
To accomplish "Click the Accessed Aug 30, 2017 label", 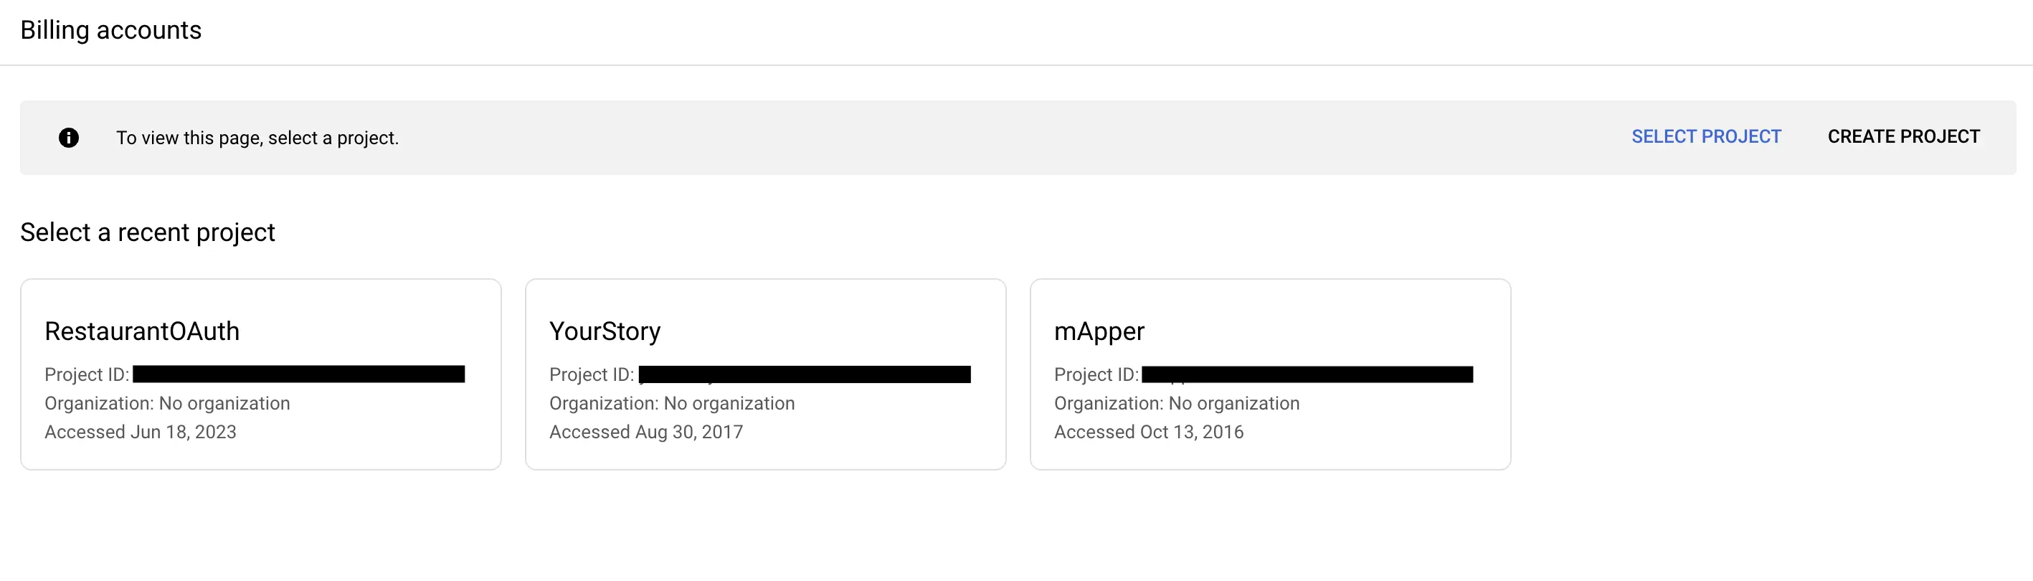I will coord(645,432).
